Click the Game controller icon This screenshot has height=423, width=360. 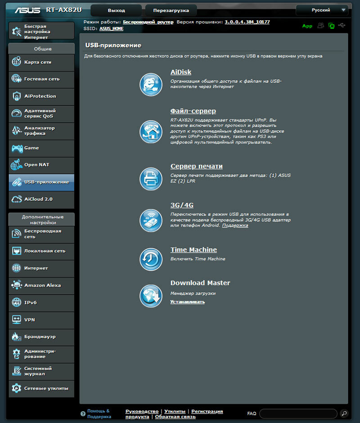[17, 148]
